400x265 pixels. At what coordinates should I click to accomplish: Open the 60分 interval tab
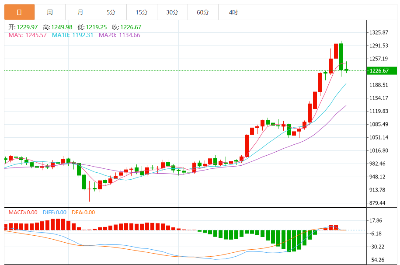pos(203,12)
